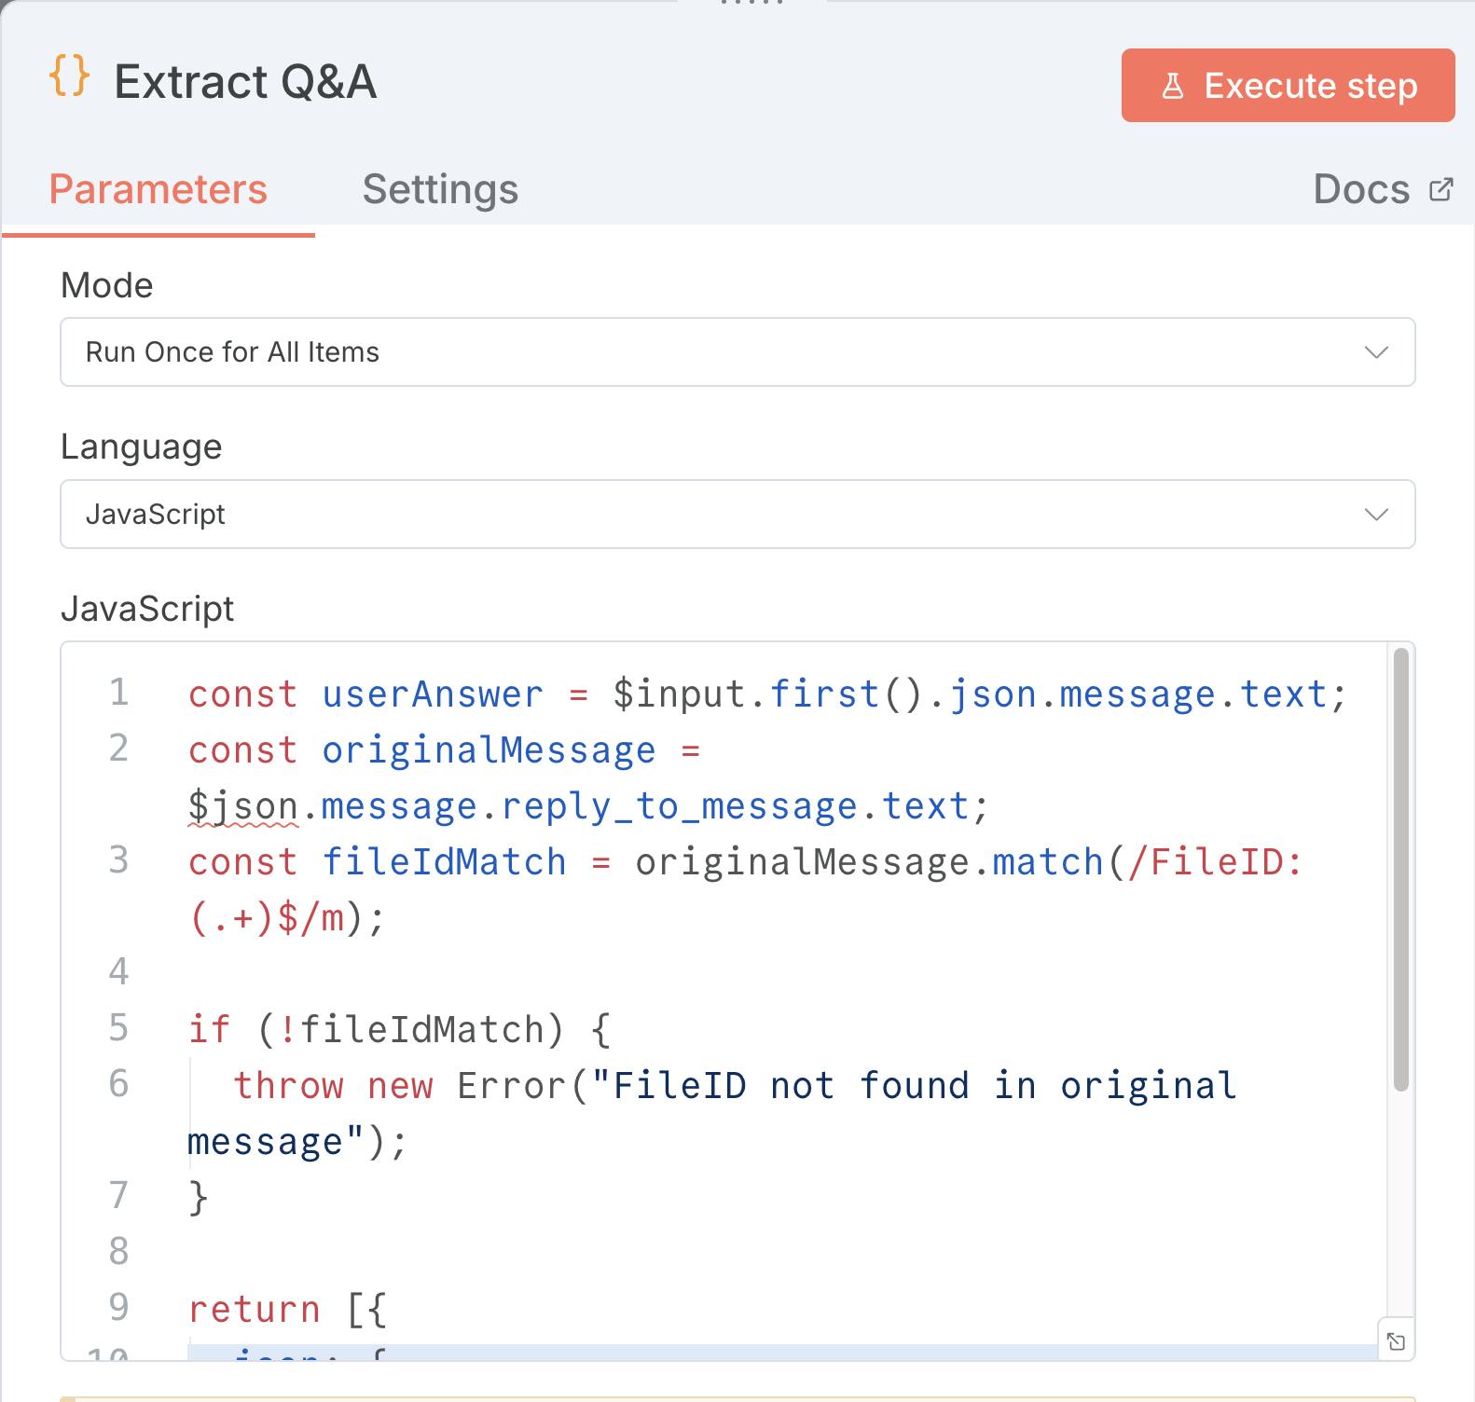Viewport: 1475px width, 1402px height.
Task: Open the Docs link
Action: 1361,189
